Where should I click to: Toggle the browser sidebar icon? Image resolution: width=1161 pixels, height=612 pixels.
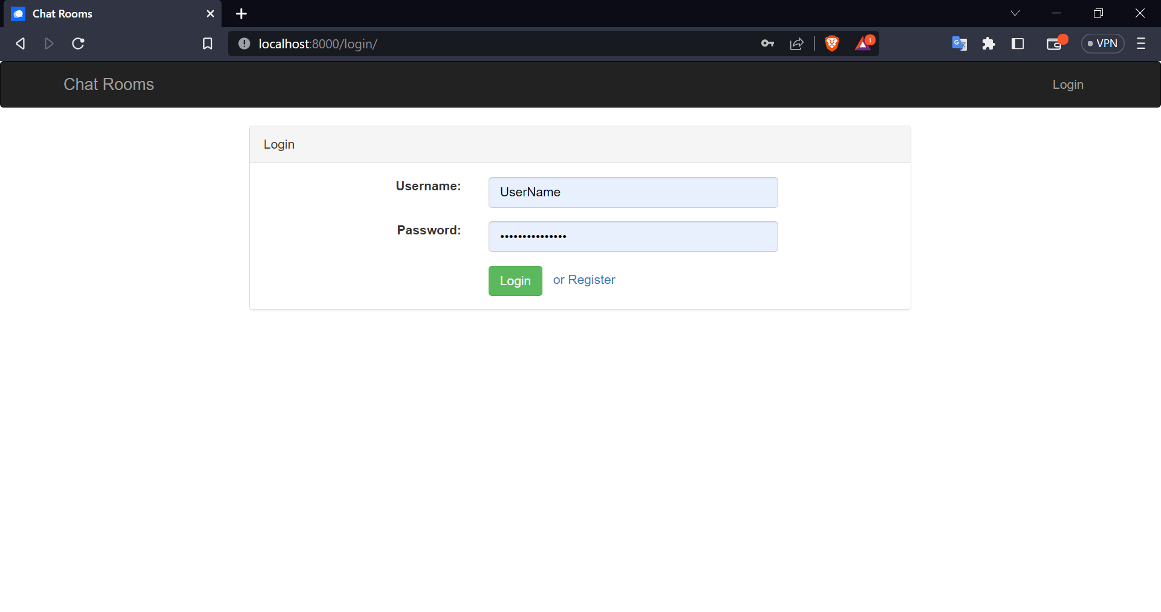(1018, 43)
